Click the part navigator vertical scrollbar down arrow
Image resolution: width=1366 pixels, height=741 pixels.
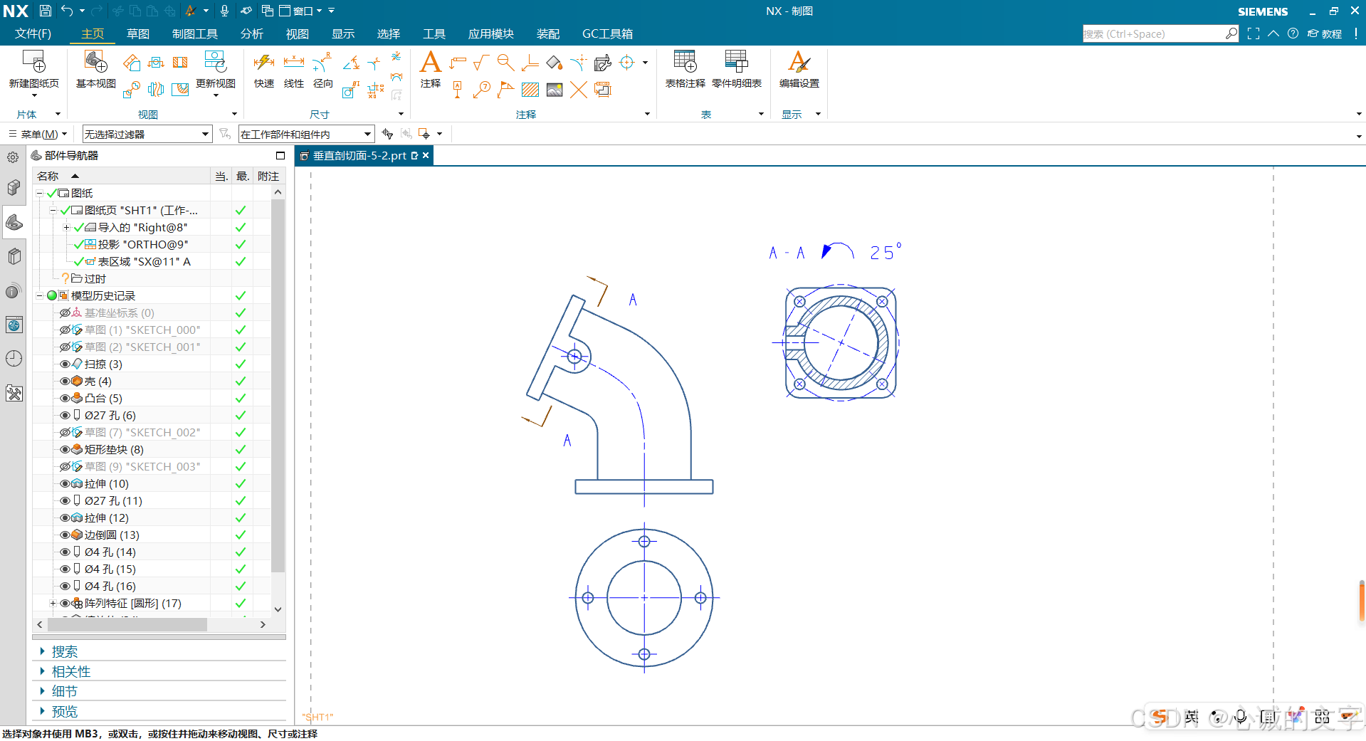[x=278, y=609]
